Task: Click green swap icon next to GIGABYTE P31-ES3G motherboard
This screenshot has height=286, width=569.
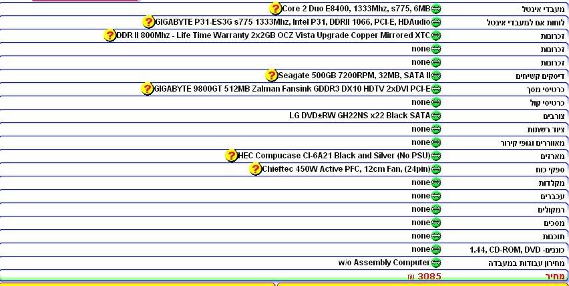Action: point(436,22)
